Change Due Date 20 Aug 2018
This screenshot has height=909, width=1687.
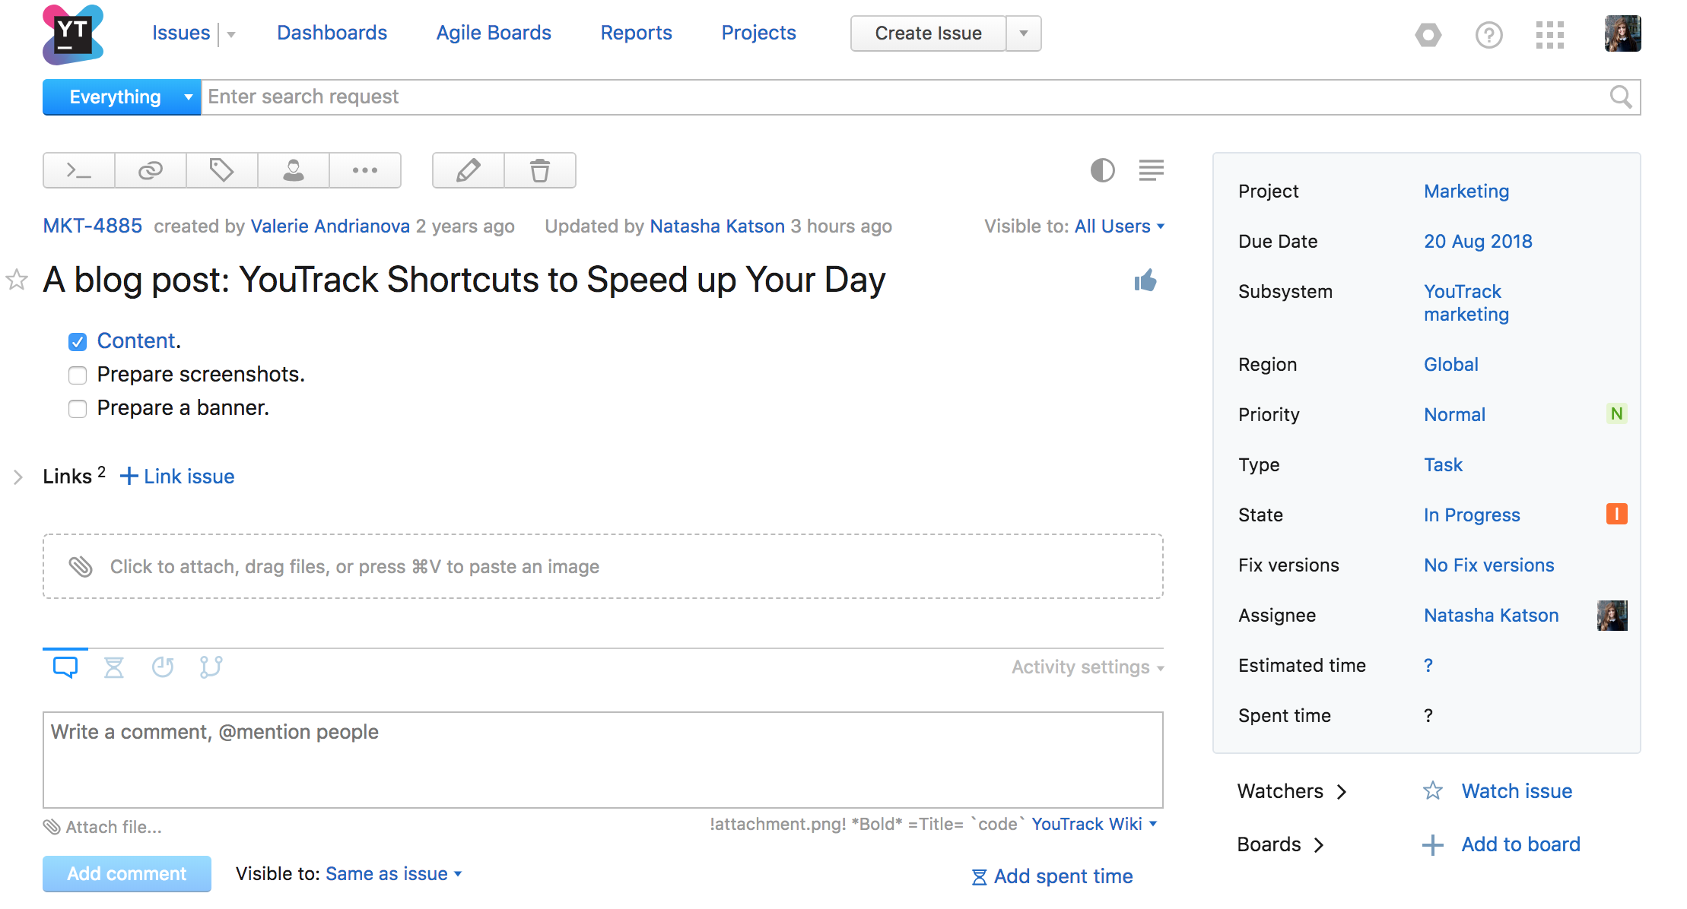click(x=1478, y=241)
